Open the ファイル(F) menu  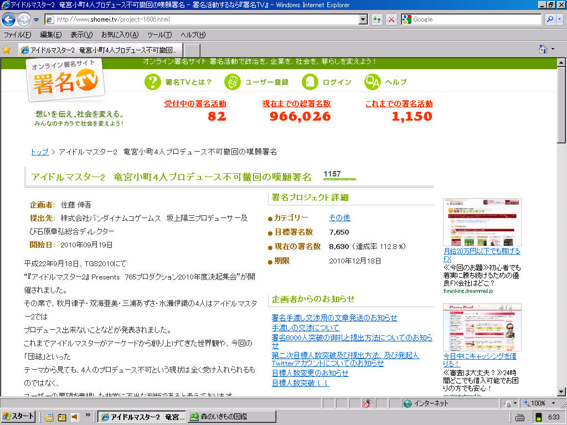(17, 35)
